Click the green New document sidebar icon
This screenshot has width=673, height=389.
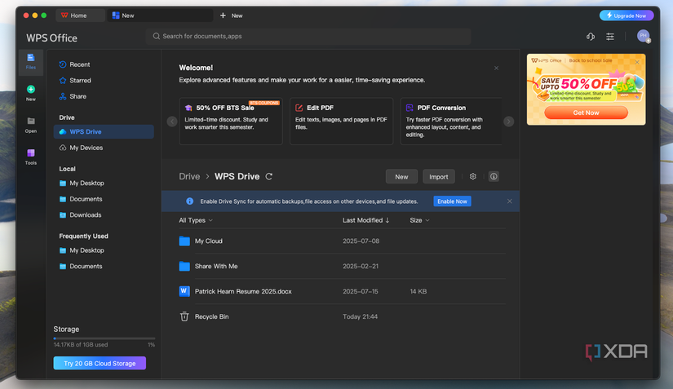coord(31,89)
